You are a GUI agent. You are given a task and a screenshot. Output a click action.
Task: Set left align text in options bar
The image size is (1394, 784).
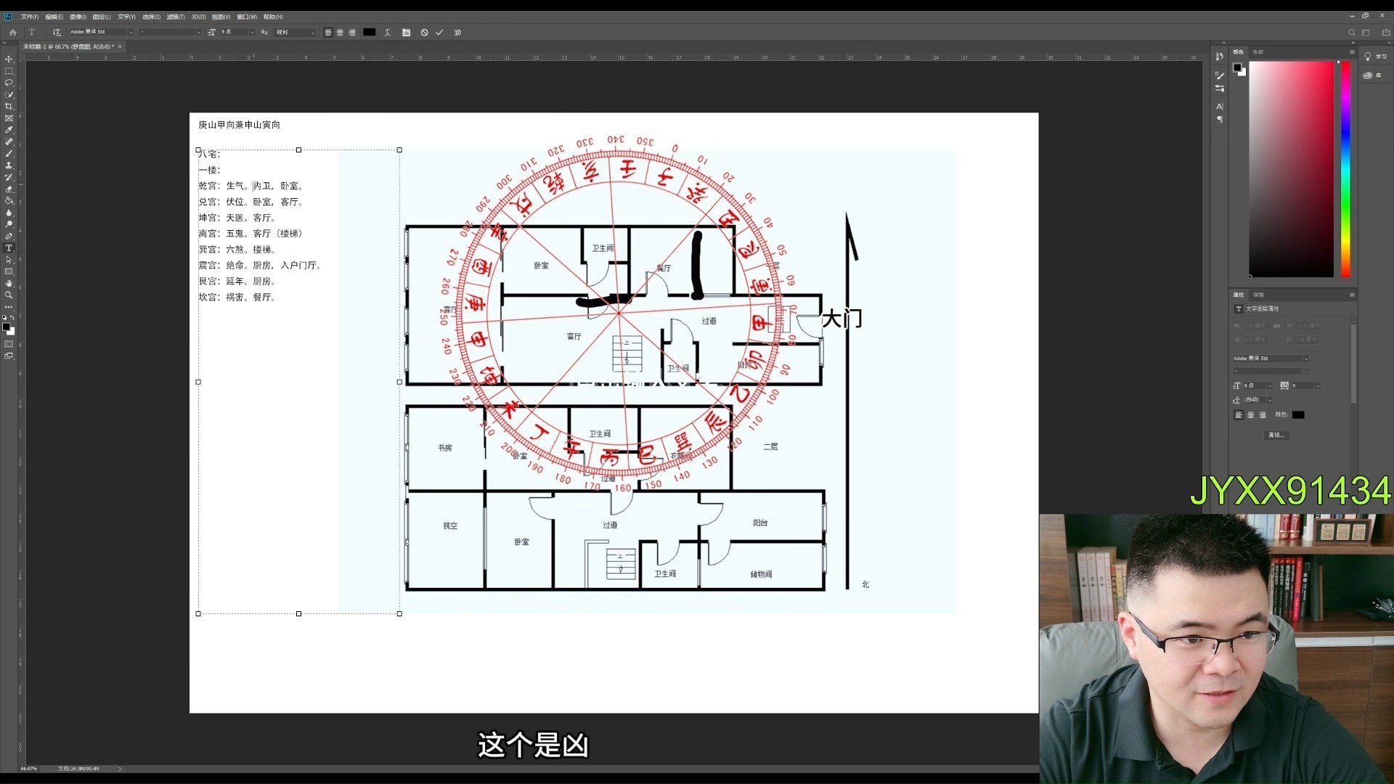coord(328,33)
